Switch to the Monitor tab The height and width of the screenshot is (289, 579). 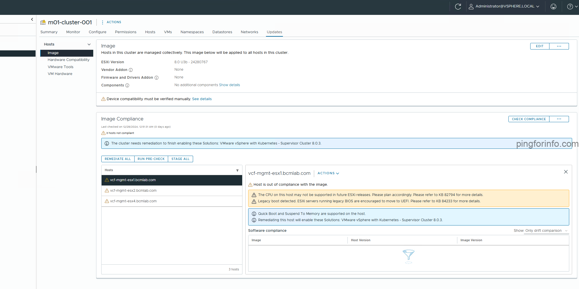tap(73, 32)
